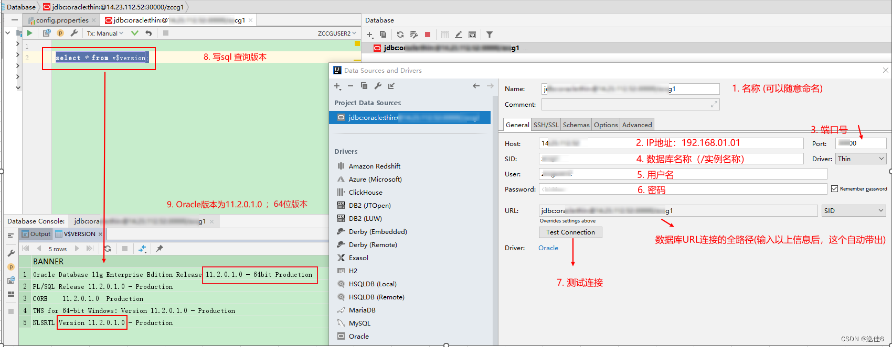Select the jdbc:oracle:thin project data source
The image size is (892, 347).
[410, 117]
